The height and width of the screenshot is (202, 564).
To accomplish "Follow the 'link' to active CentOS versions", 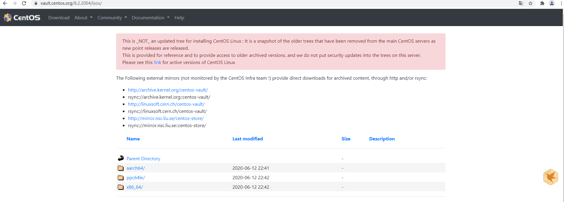I will (157, 62).
